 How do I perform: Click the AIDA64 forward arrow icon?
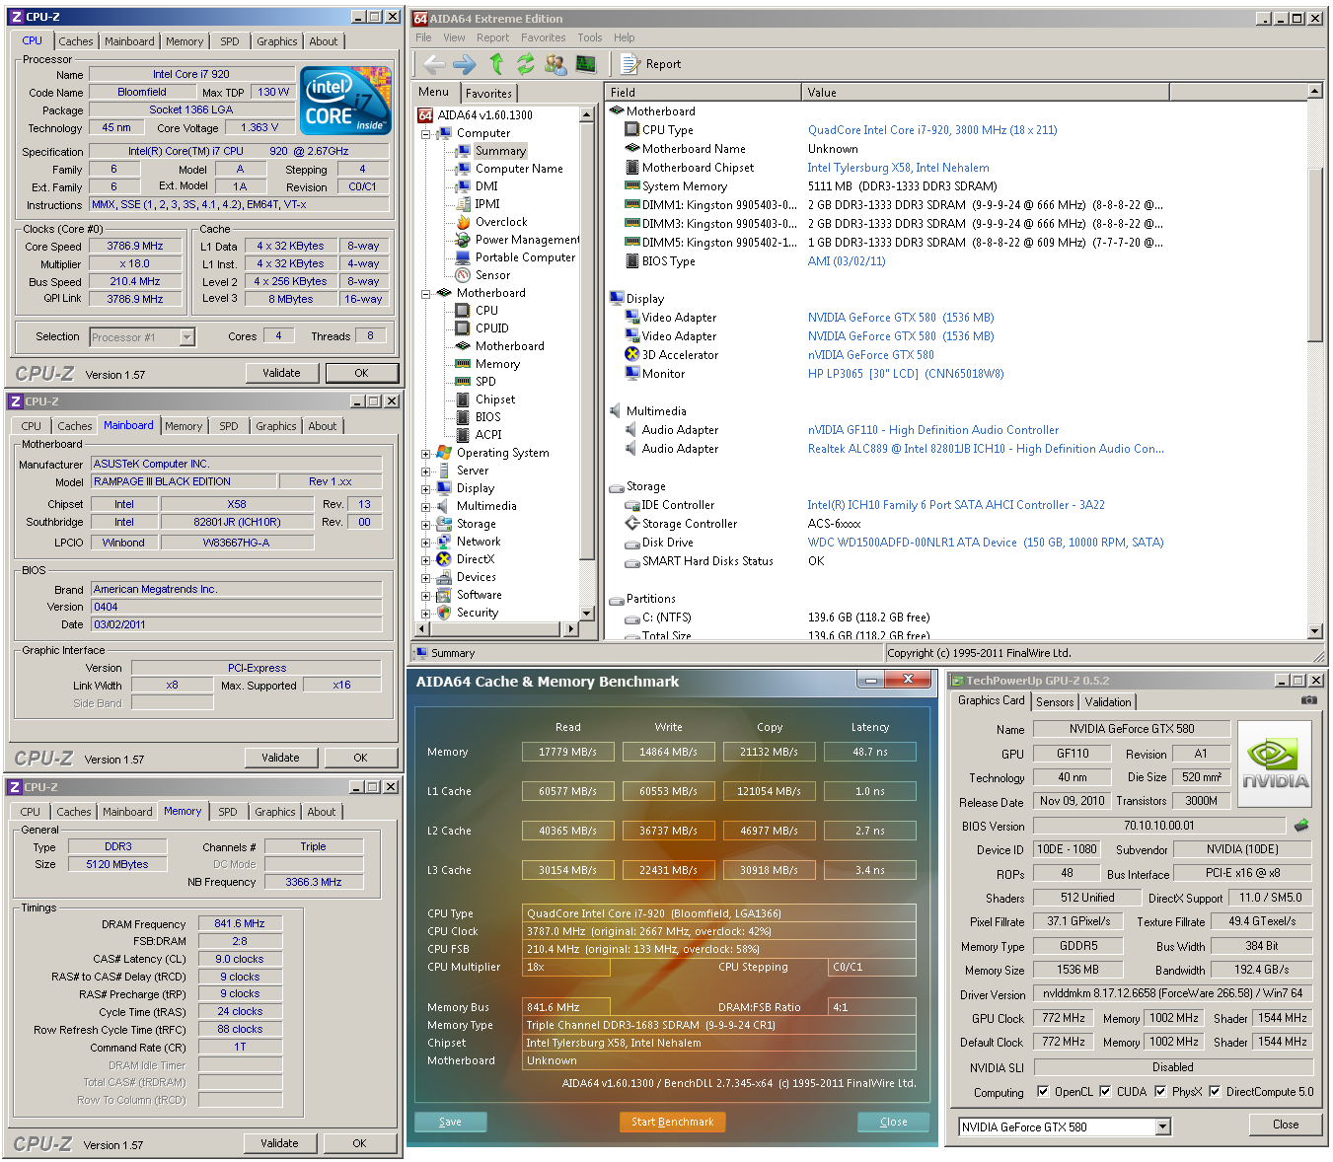coord(465,64)
